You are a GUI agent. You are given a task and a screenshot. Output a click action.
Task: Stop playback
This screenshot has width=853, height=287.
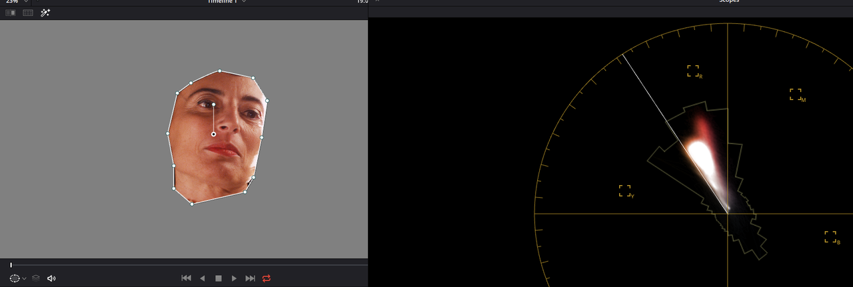pos(218,278)
